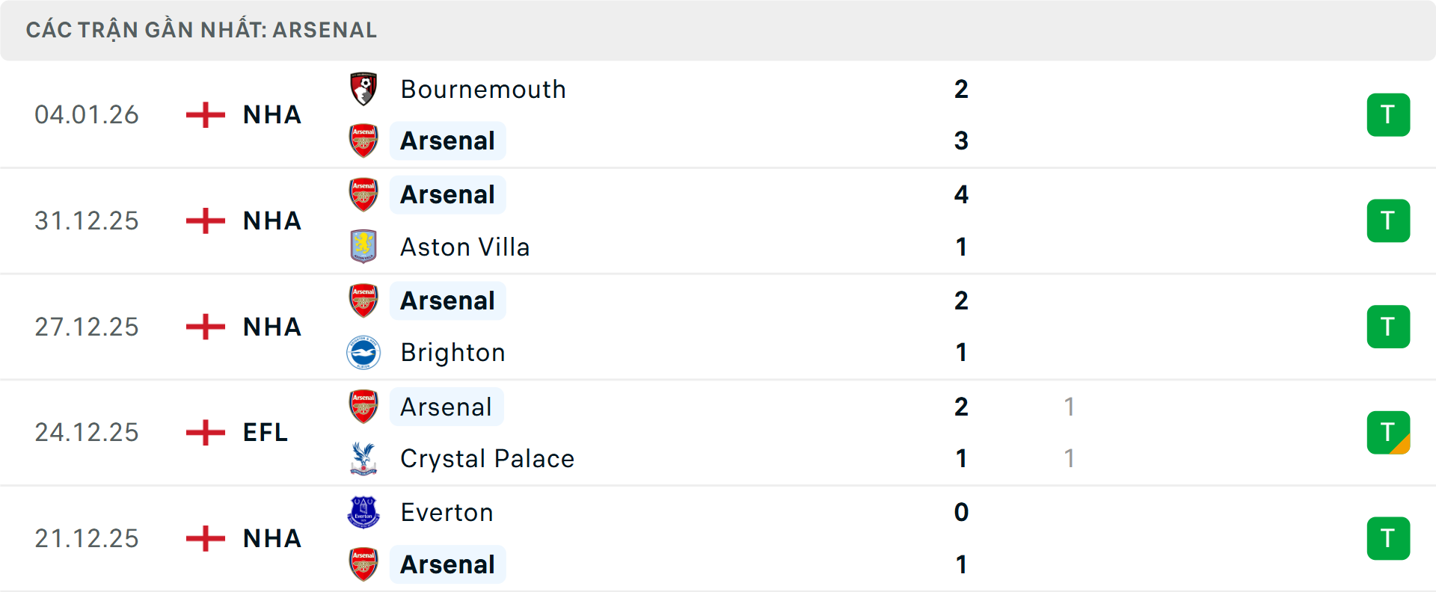This screenshot has width=1436, height=592.
Task: Click the EFL competition label
Action: click(265, 432)
